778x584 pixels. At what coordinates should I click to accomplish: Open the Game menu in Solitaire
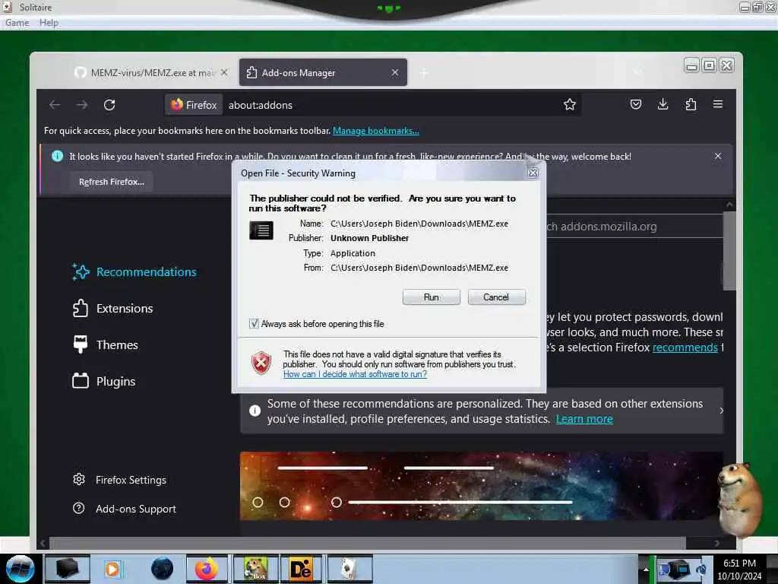pyautogui.click(x=17, y=22)
